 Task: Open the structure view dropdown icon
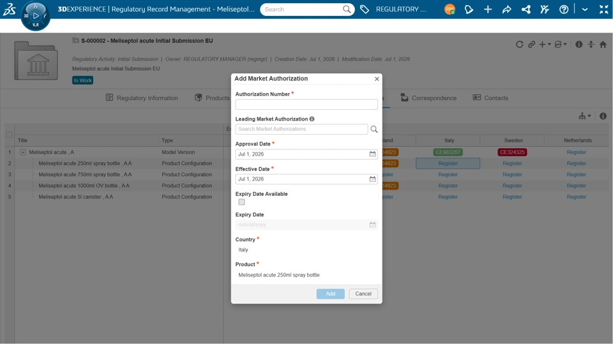(x=585, y=116)
